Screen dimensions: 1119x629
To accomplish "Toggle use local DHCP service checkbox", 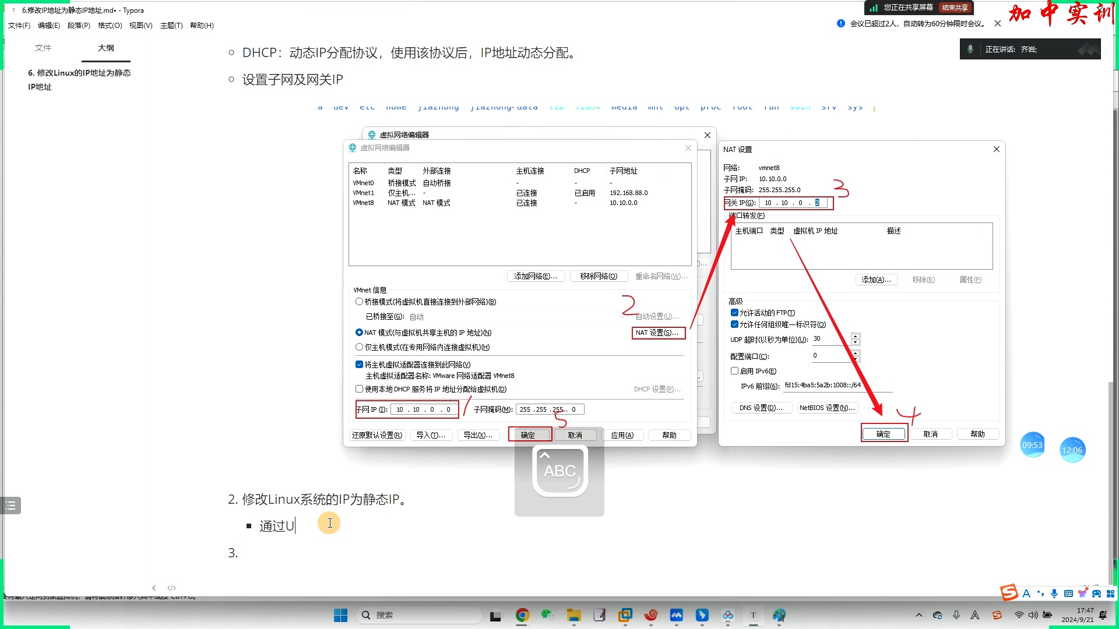I will (359, 389).
